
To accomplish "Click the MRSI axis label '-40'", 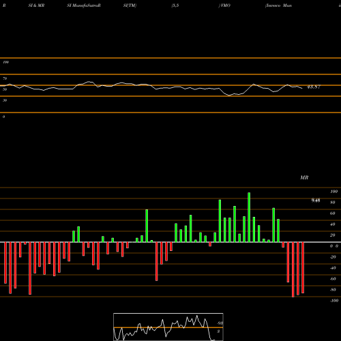I will pos(333,268).
